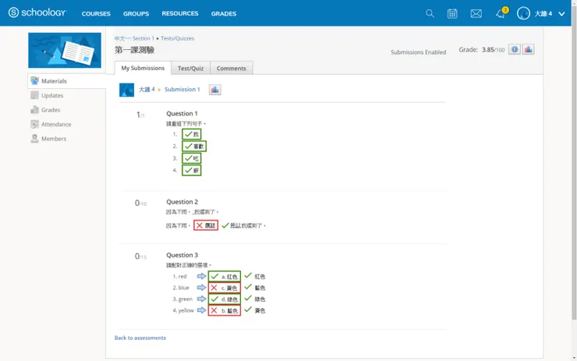Open the calendar icon in header
Screen dimensions: 577x361
[x=452, y=13]
